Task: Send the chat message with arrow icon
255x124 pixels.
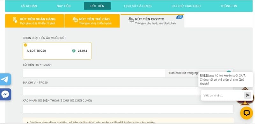Action: 248,95
